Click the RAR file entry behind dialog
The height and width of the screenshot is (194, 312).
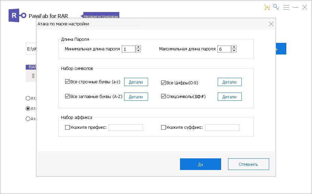click(x=31, y=73)
